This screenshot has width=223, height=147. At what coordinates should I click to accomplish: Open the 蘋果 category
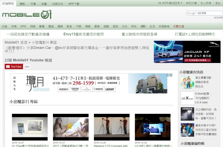coord(60,26)
